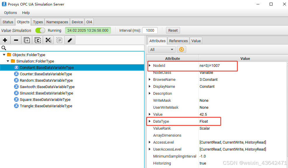This screenshot has height=168, width=288.
Task: Collapse the Objects::FolderType tree node
Action: click(4, 55)
